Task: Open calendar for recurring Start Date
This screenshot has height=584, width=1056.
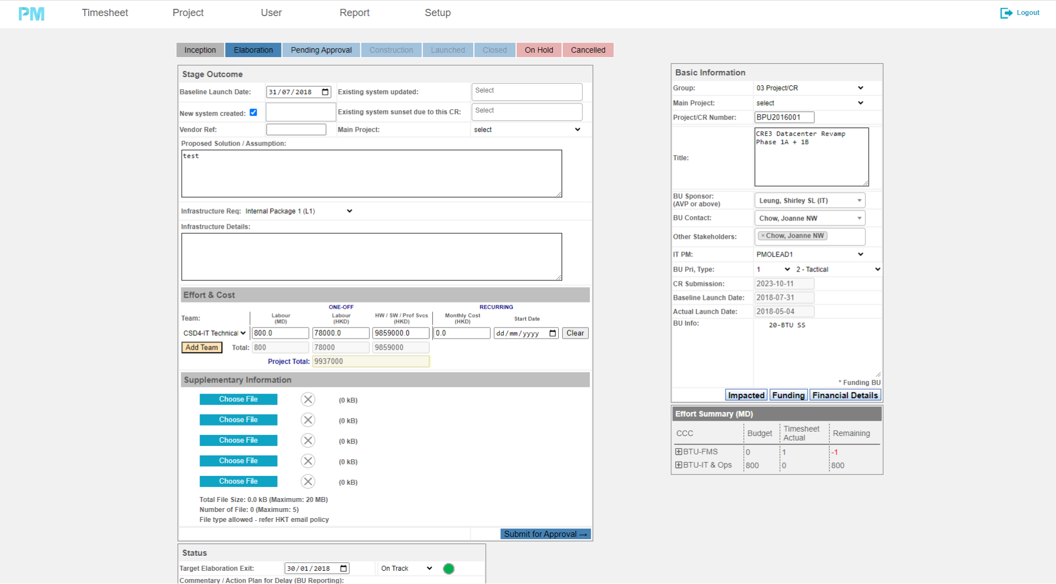Action: tap(552, 333)
